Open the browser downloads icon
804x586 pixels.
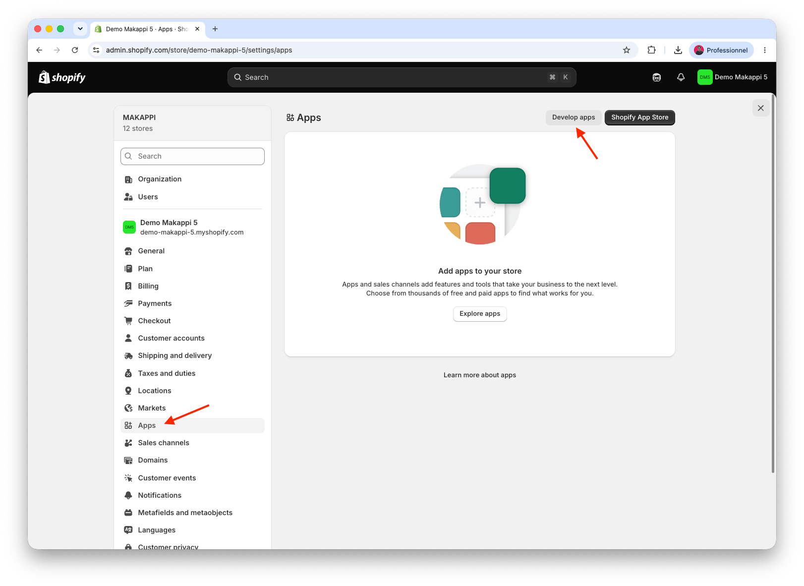[x=678, y=50]
